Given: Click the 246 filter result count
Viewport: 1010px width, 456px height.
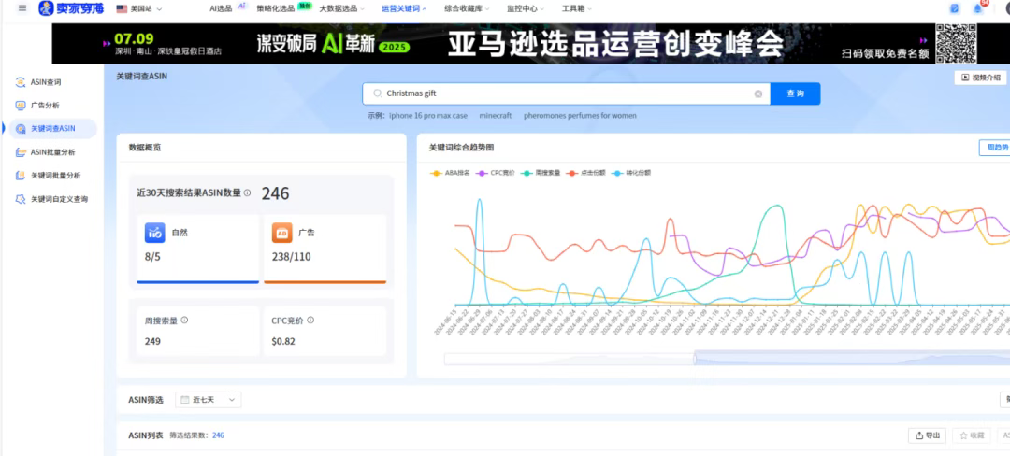Looking at the screenshot, I should coord(218,435).
